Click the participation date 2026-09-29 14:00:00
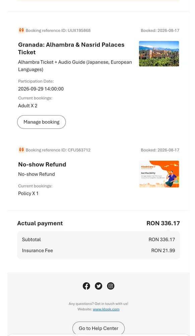 pos(41,89)
